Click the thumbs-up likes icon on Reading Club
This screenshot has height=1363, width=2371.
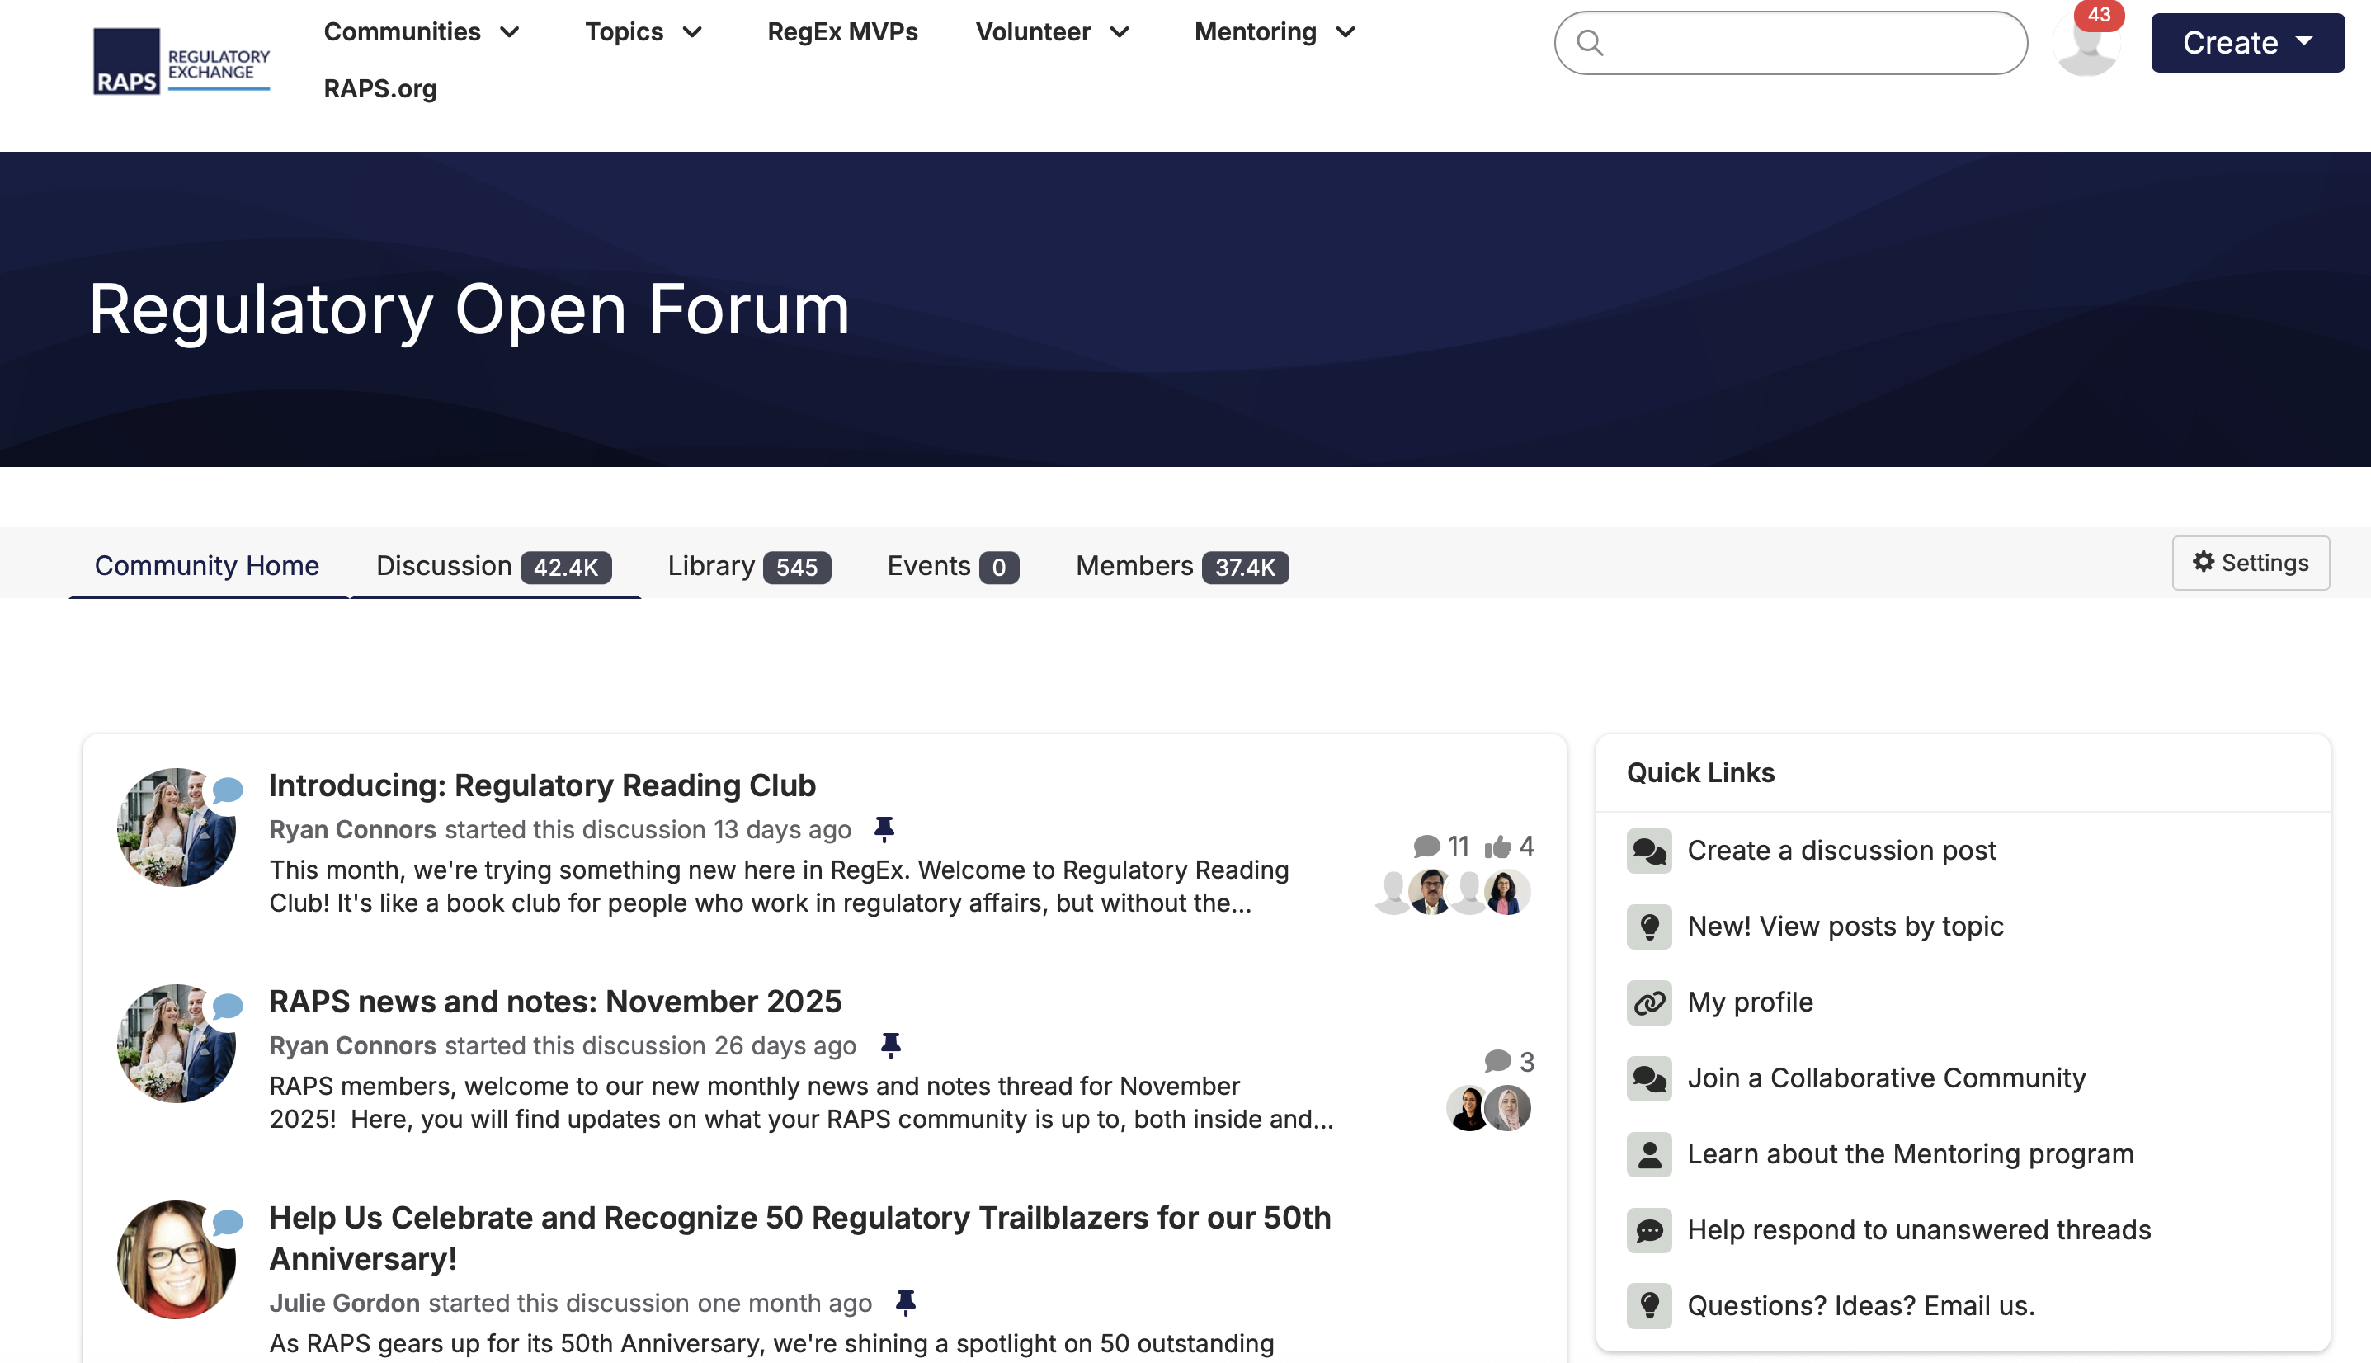coord(1497,847)
